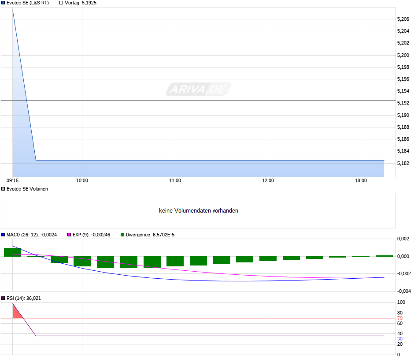Click the white Vortag legend box
This screenshot has height=359, width=414.
click(x=61, y=3)
